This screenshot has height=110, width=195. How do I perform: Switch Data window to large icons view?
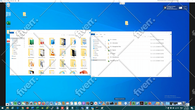point(171,76)
